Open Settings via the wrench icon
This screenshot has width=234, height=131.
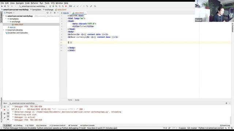coord(91,6)
